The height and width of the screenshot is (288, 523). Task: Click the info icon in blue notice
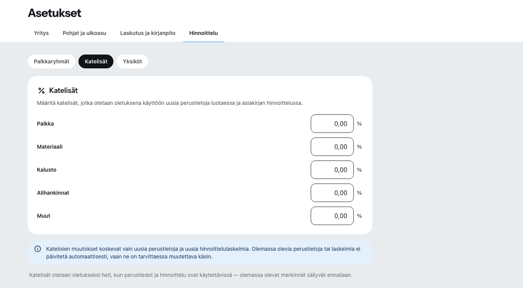(x=38, y=249)
